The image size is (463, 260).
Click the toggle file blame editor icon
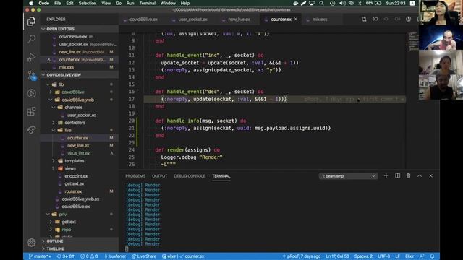(408, 19)
